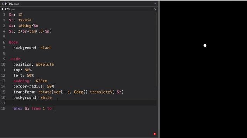Open the CSS panel dropdown chevron
This screenshot has width=247, height=138.
(x=155, y=9)
